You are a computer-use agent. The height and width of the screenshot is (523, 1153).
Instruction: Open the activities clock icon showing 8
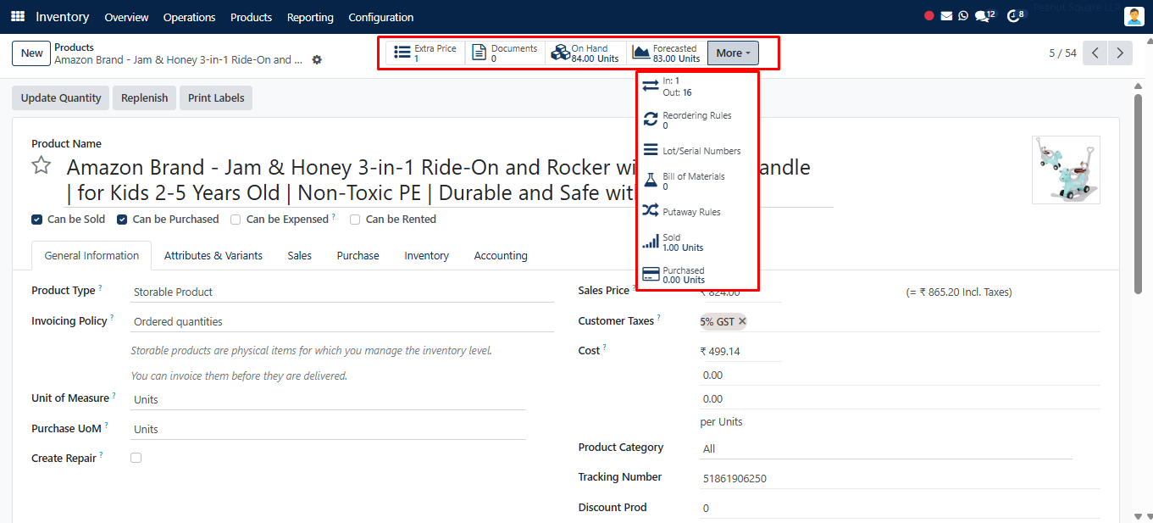tap(1016, 16)
